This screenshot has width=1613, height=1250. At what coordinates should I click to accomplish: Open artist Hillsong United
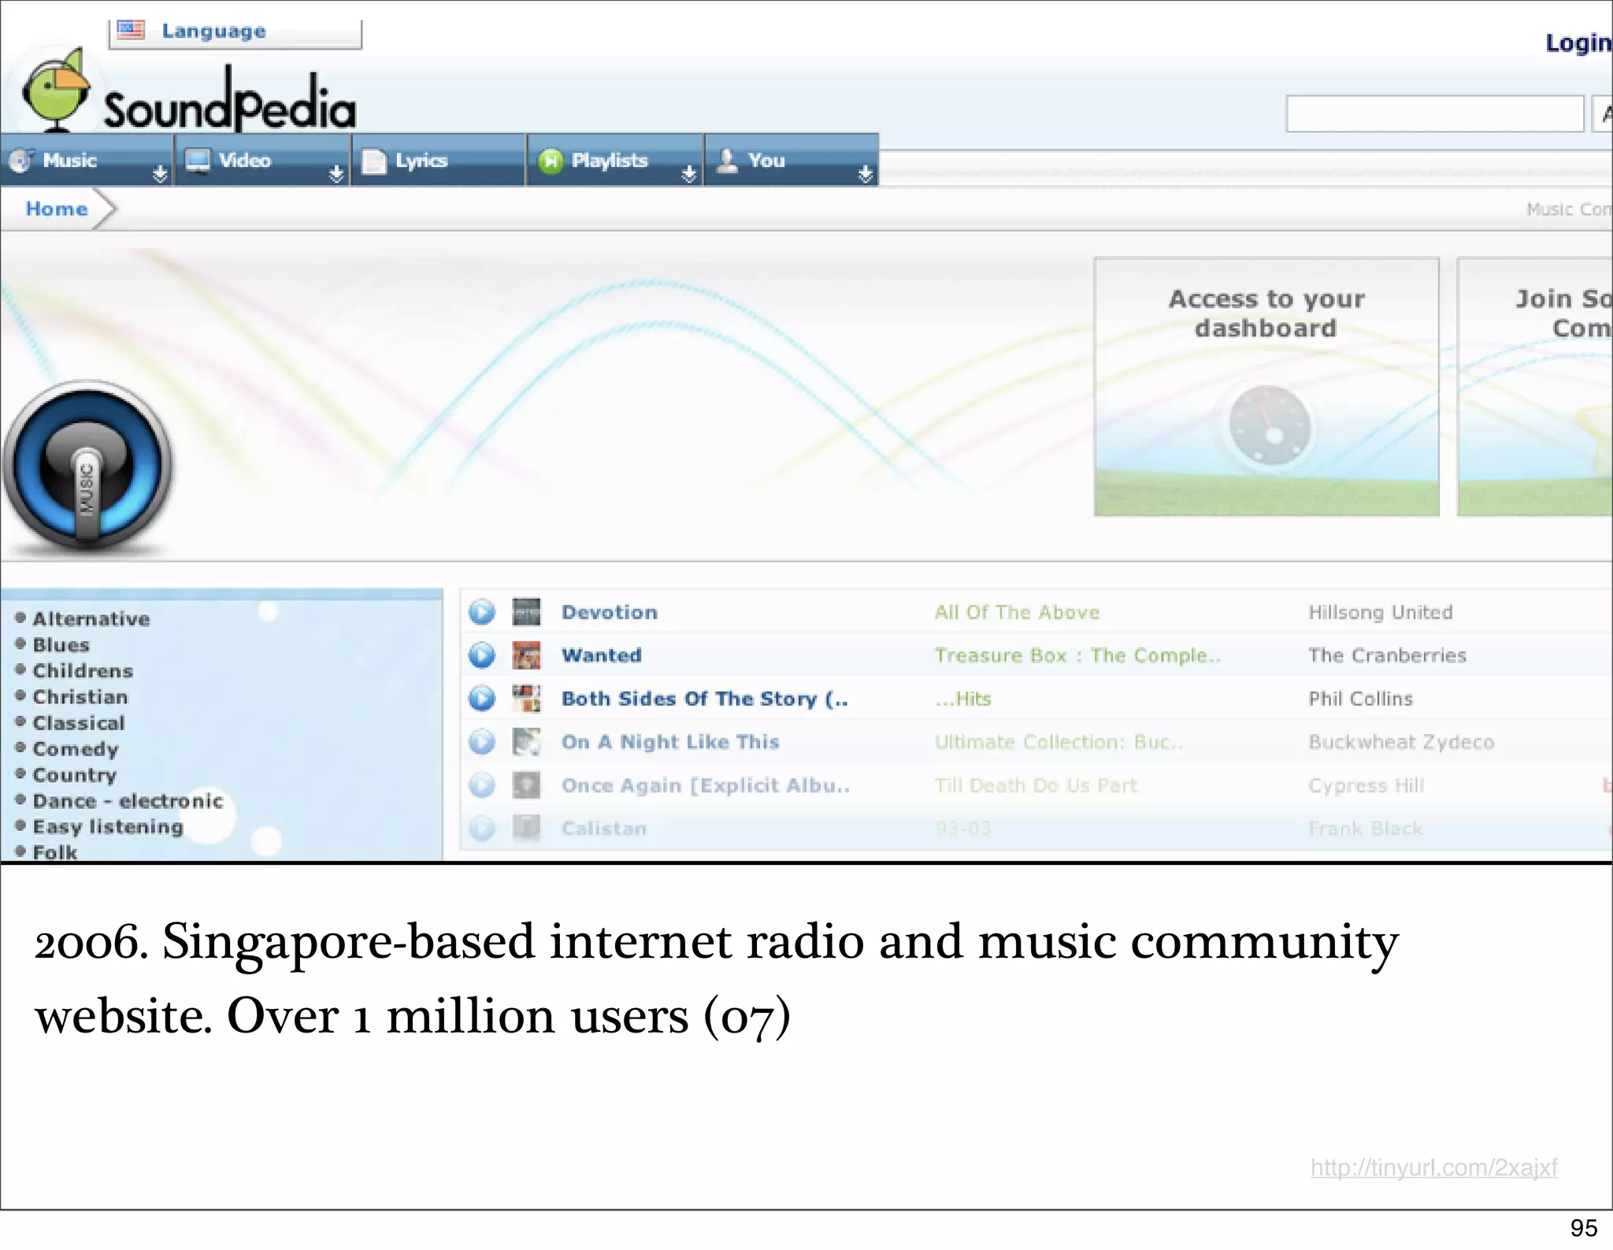tap(1381, 612)
